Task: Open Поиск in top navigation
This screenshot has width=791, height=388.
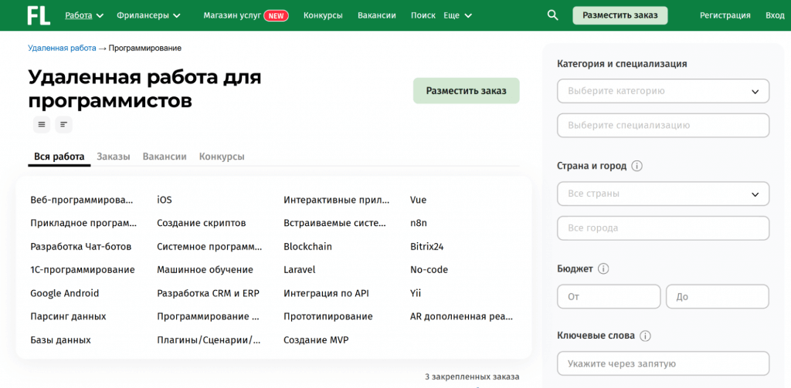Action: [423, 15]
